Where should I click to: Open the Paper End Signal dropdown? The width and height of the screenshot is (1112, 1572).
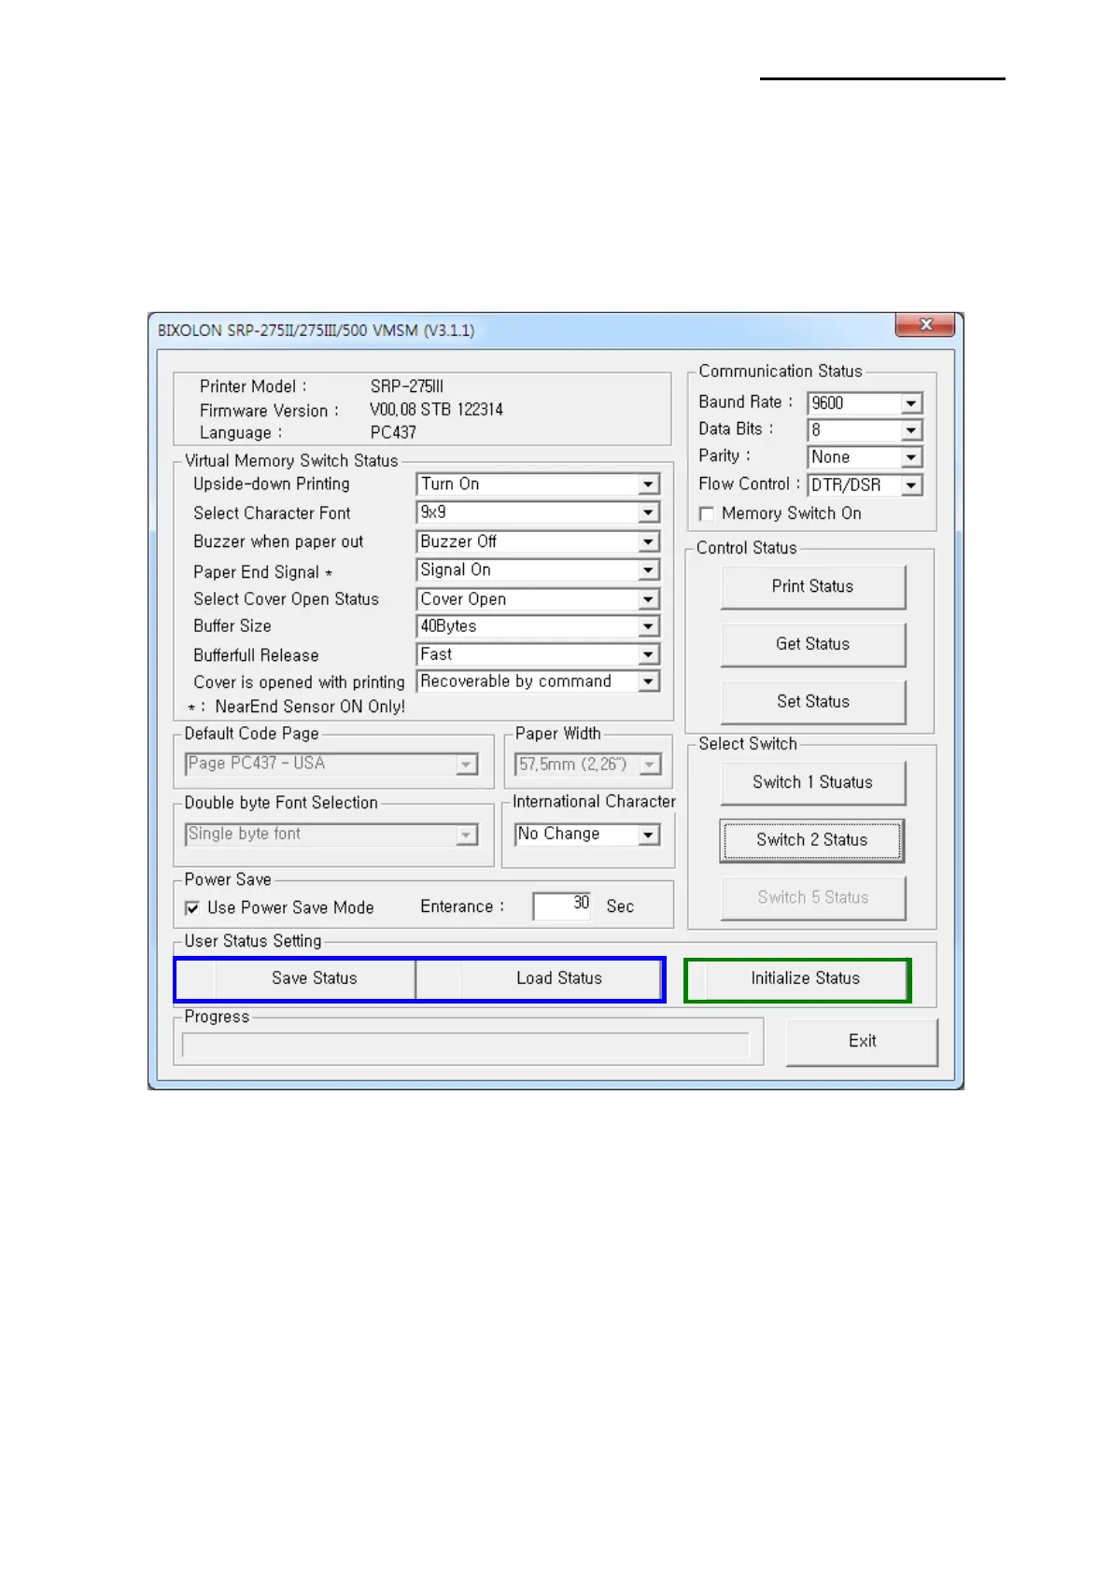pyautogui.click(x=538, y=570)
